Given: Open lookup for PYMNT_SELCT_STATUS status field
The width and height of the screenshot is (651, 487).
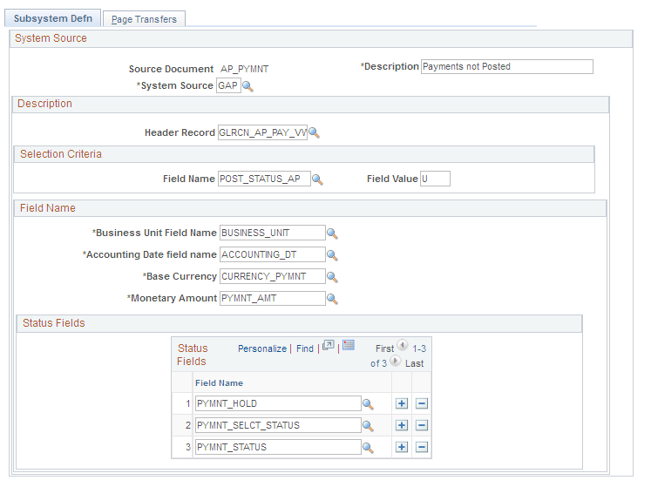Looking at the screenshot, I should (x=368, y=426).
